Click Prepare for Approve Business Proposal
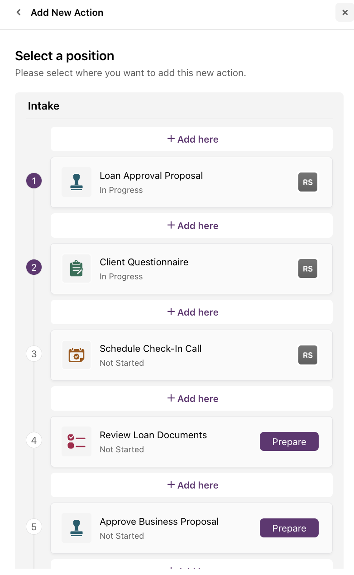The height and width of the screenshot is (575, 354). (x=289, y=528)
